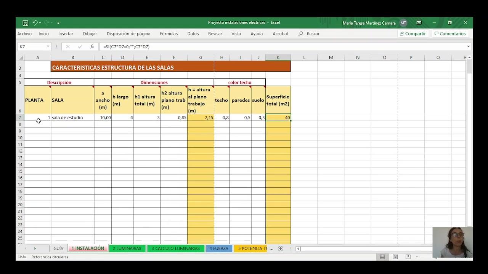Expand the formula bar

pyautogui.click(x=468, y=46)
